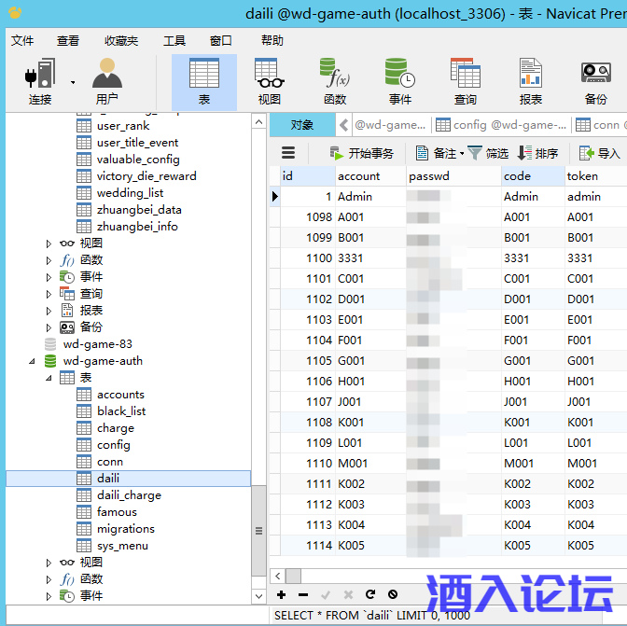The image size is (627, 626).
Task: Click the 开始事务 button
Action: 362,153
